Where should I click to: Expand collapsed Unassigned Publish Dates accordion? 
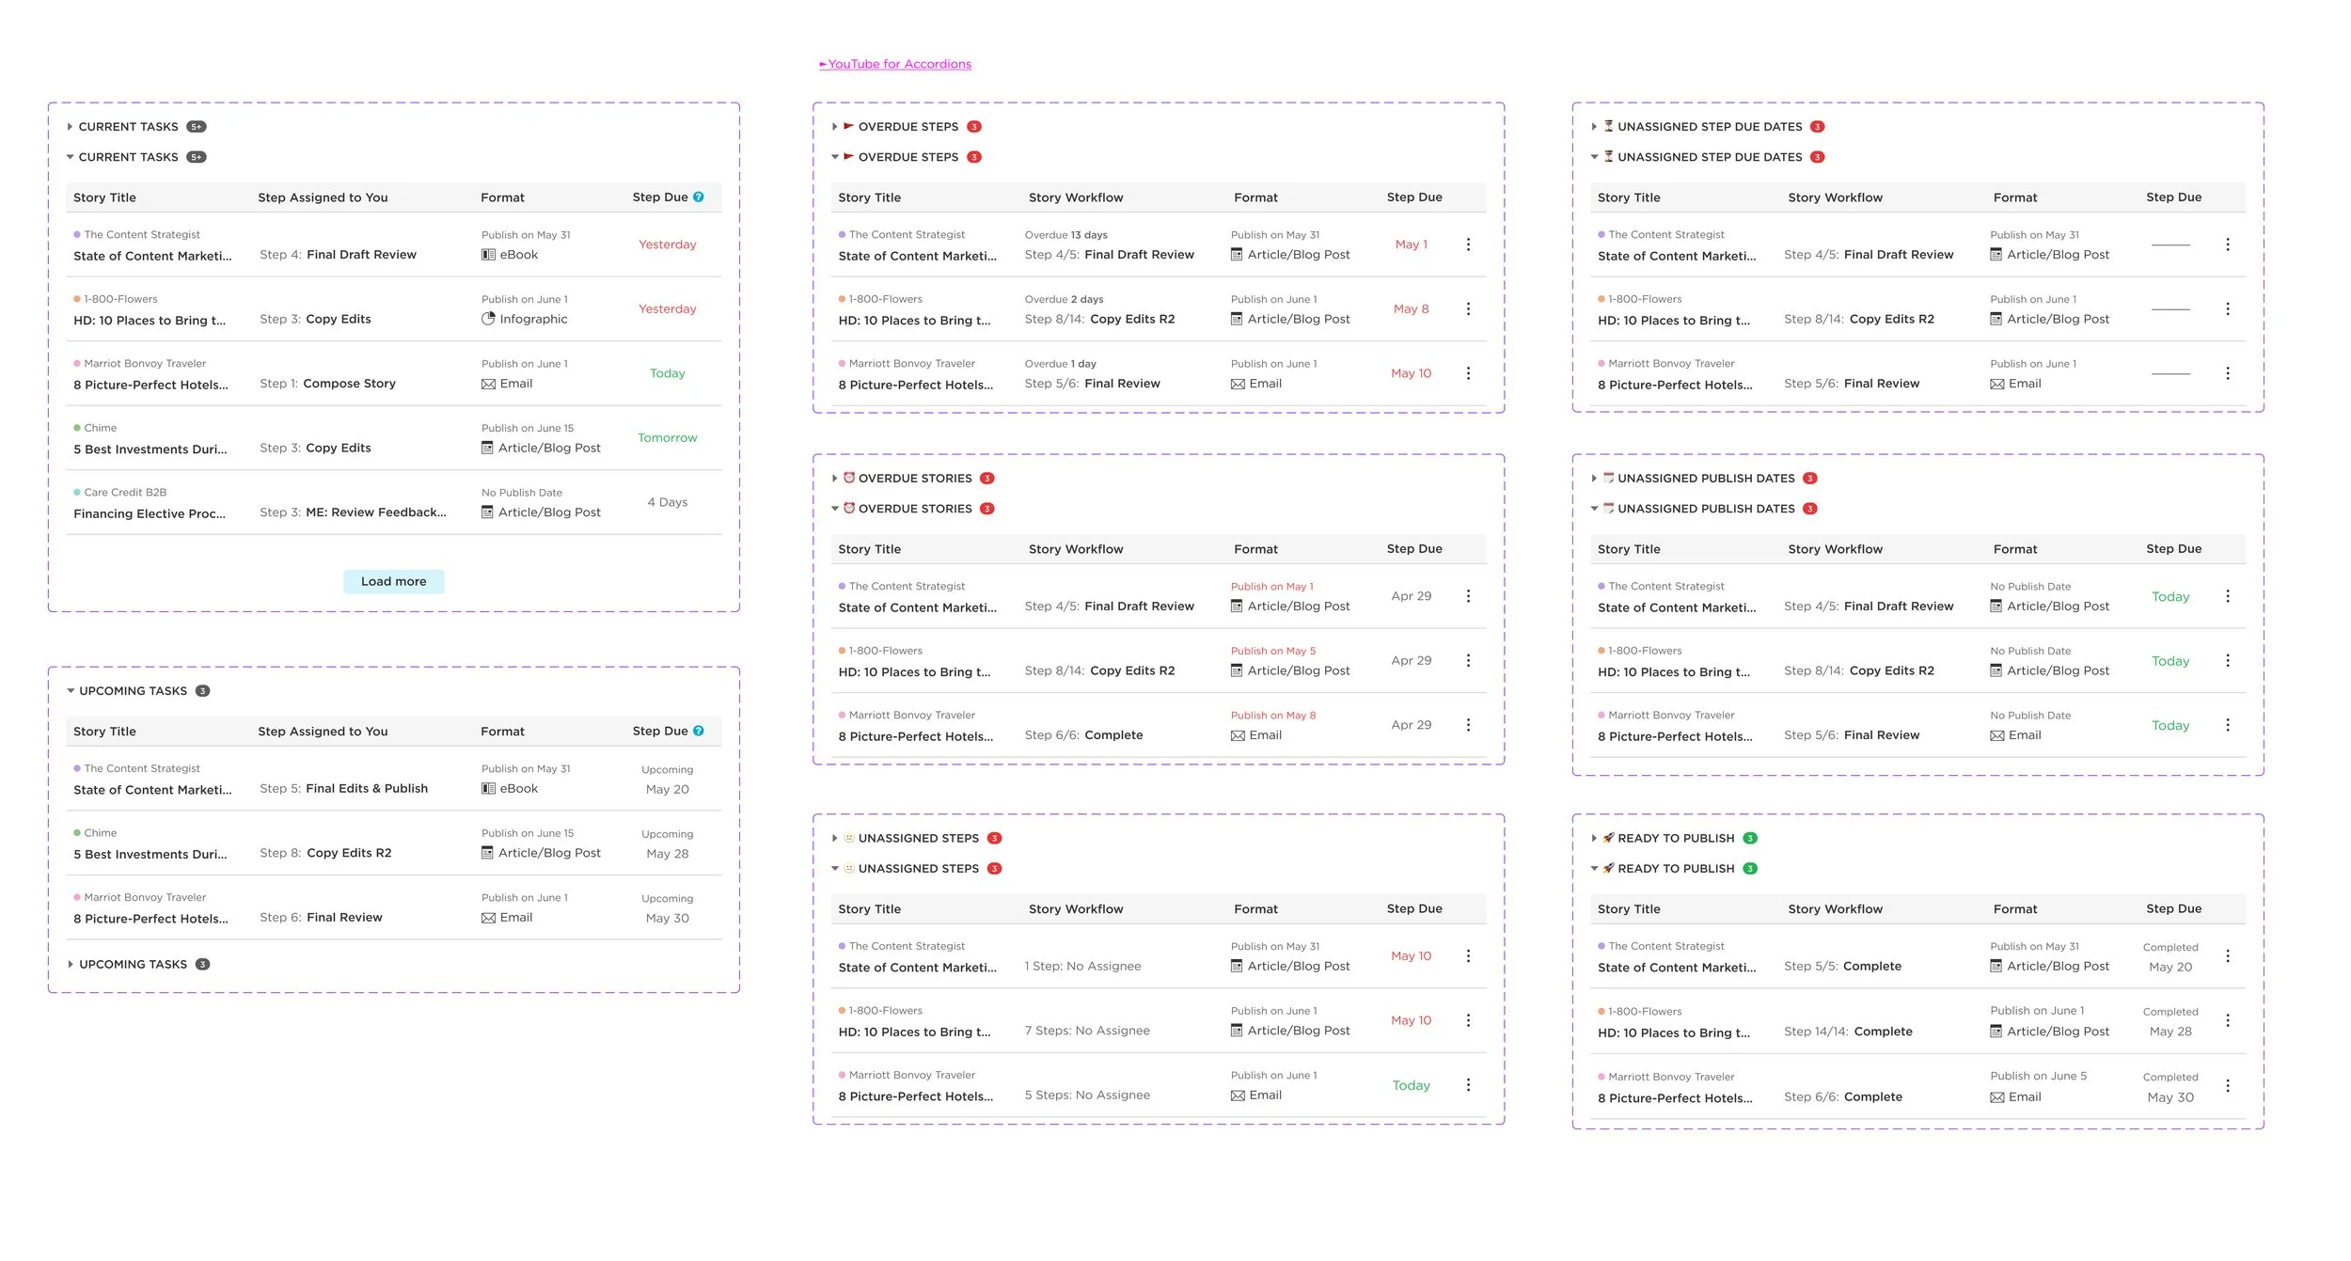(x=1594, y=479)
